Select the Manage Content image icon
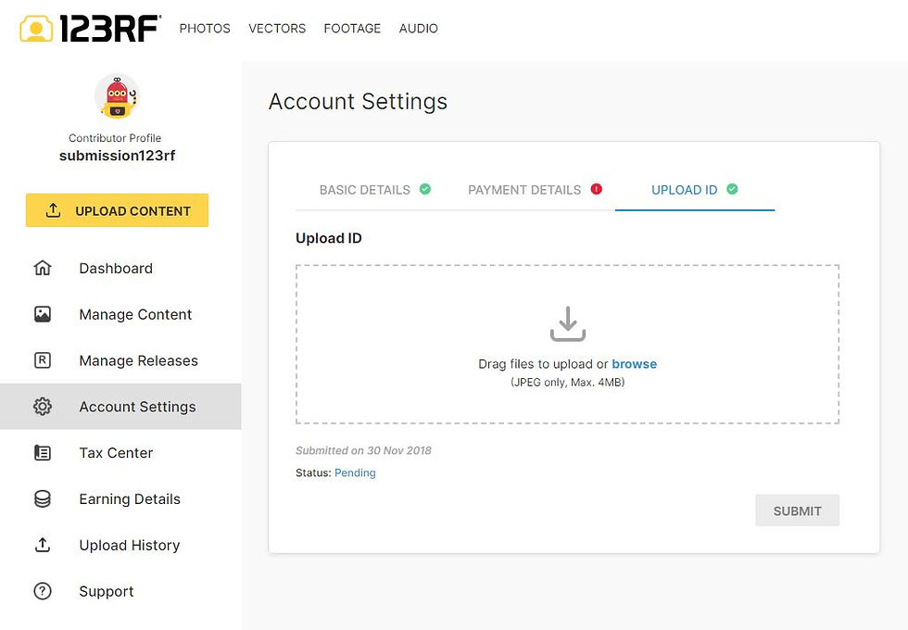 [x=43, y=314]
